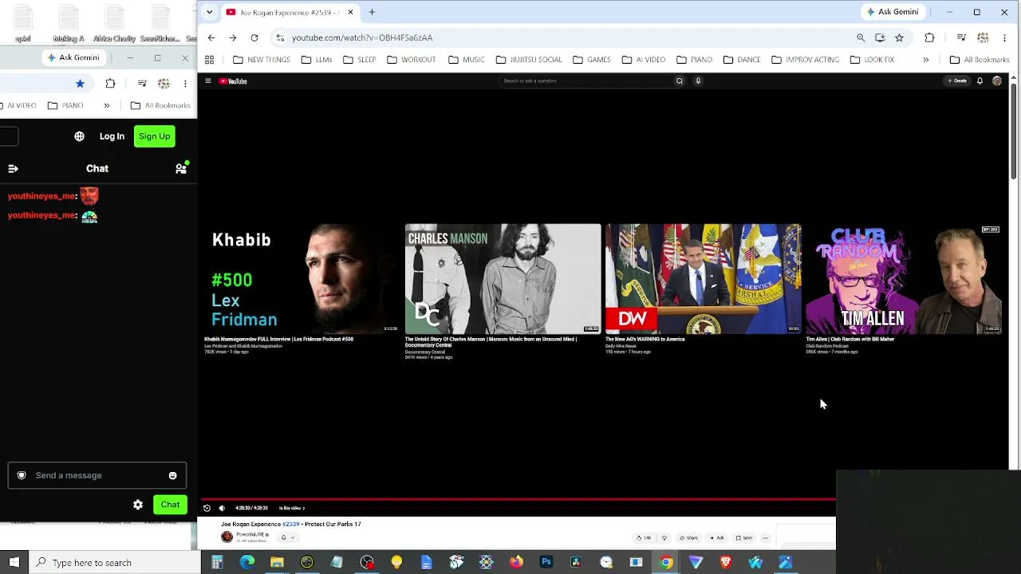Open the emoji picker in chat message box
Screen dimensions: 1021x574
[x=172, y=476]
